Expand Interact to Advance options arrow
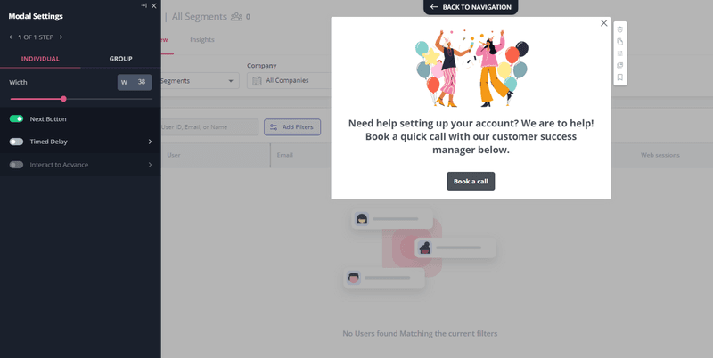The image size is (713, 358). tap(150, 165)
